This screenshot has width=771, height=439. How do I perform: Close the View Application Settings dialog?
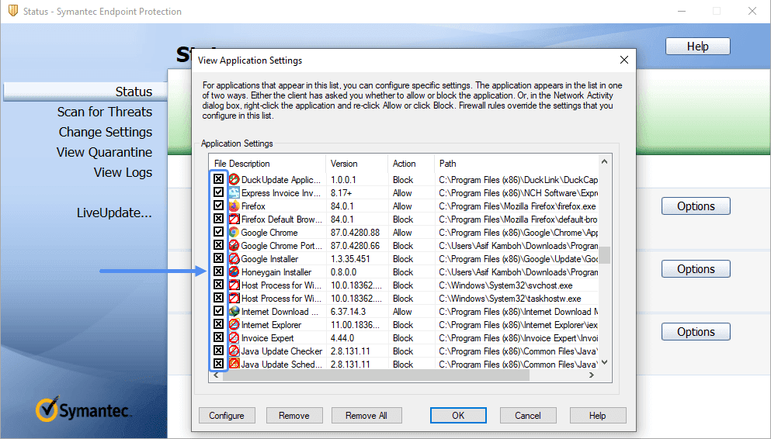(624, 60)
